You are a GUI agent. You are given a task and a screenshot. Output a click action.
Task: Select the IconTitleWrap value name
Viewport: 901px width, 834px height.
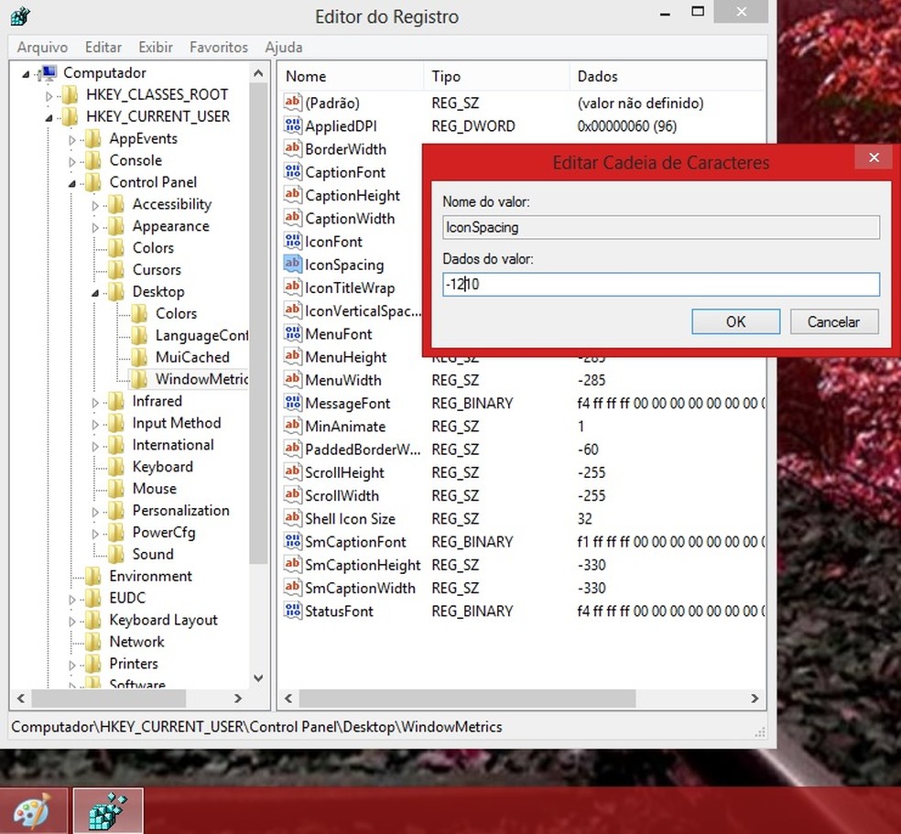350,287
